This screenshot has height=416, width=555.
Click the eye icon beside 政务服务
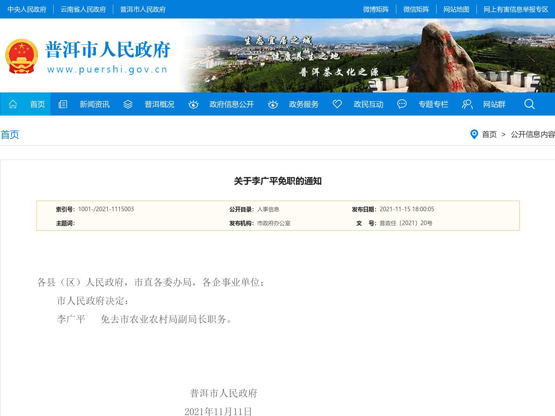point(273,104)
